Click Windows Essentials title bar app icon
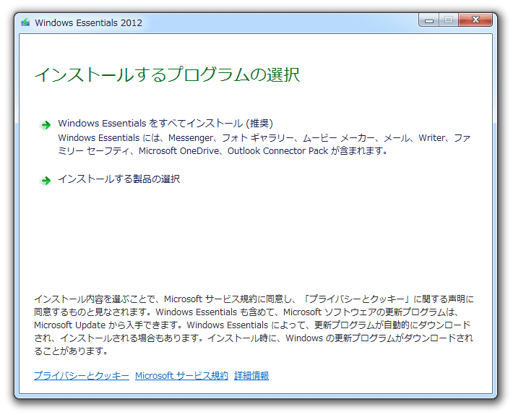This screenshot has height=415, width=513. [25, 22]
